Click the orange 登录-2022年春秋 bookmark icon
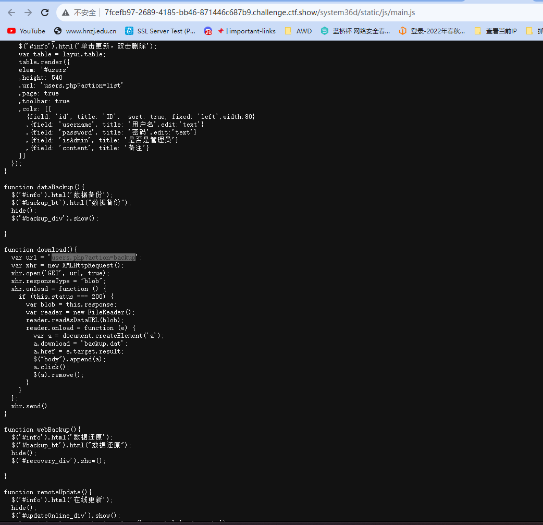Image resolution: width=543 pixels, height=525 pixels. pos(402,31)
